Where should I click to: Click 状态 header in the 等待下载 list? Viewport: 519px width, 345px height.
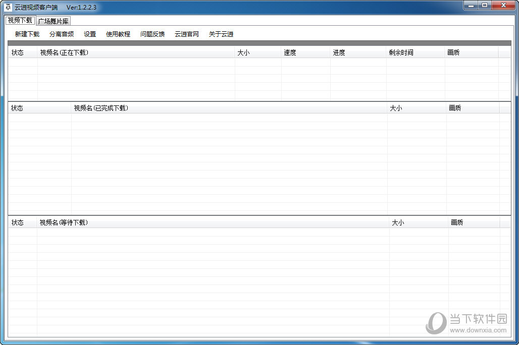tap(23, 222)
